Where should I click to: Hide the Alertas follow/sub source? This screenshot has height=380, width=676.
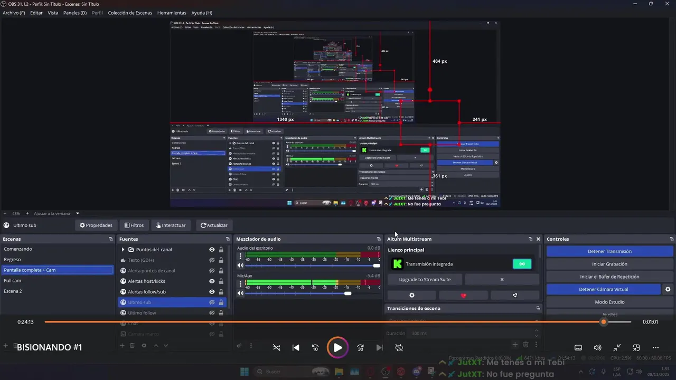tap(212, 292)
